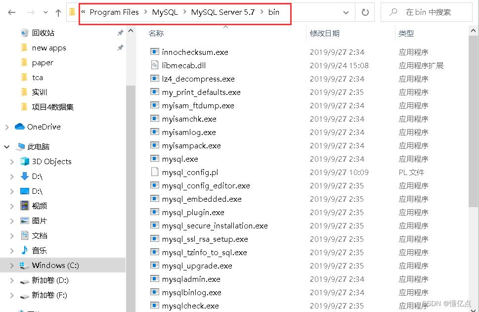Open 实训 folder in sidebar
This screenshot has height=312, width=479.
click(40, 92)
